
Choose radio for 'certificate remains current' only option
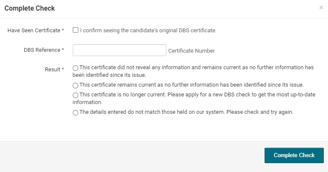75,85
